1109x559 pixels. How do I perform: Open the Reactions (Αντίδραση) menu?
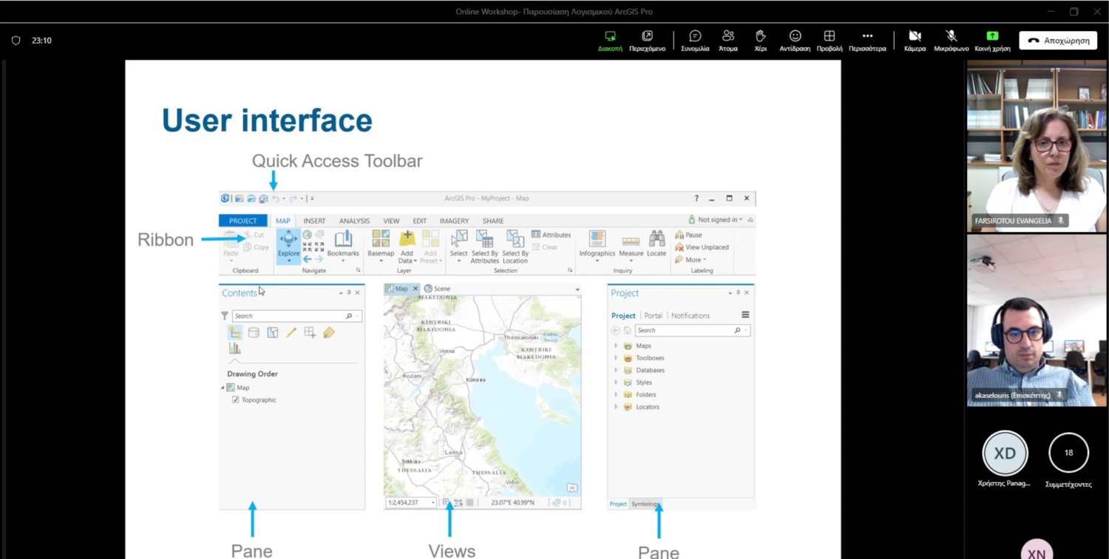click(795, 40)
